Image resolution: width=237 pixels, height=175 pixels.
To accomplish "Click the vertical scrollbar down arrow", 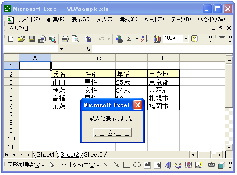I will point(229,147).
